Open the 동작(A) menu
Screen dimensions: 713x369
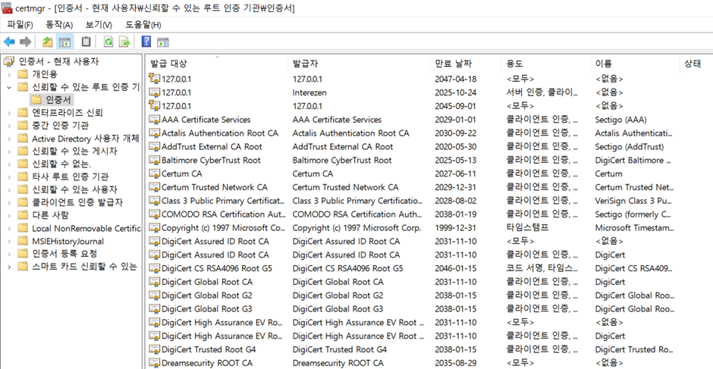click(59, 25)
